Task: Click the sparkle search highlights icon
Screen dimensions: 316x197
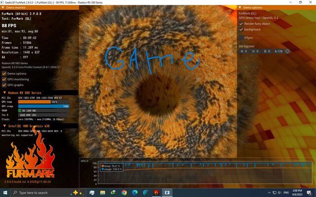Action: pyautogui.click(x=78, y=193)
